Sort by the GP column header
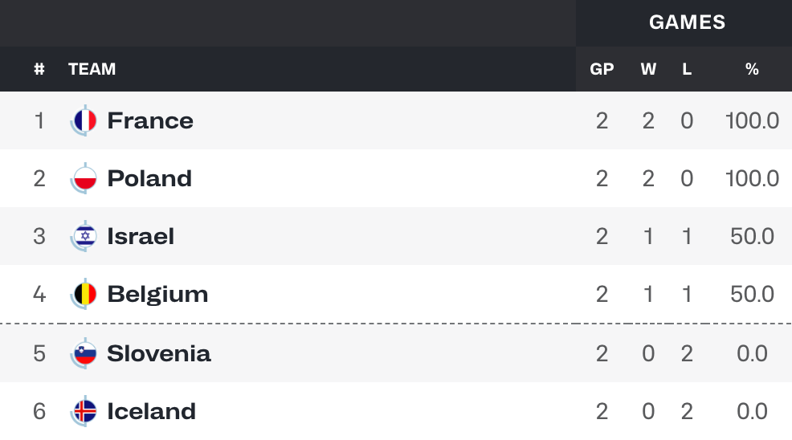Screen dimensions: 792x440 pyautogui.click(x=602, y=69)
